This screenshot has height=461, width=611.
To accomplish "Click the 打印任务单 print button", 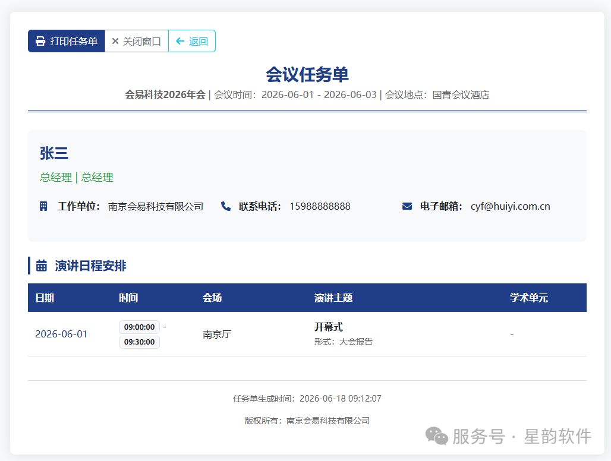I will click(67, 41).
